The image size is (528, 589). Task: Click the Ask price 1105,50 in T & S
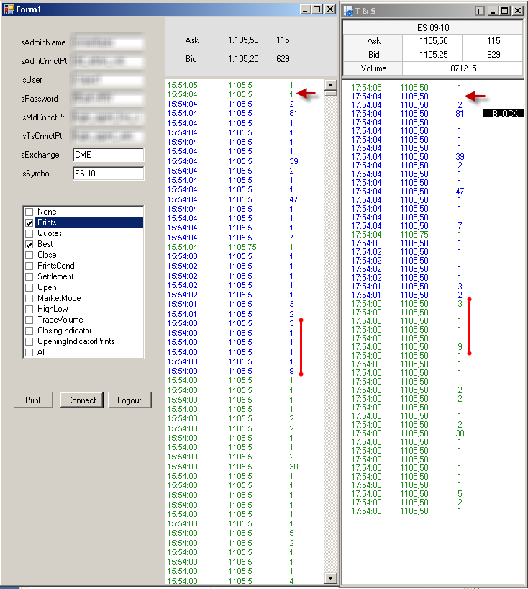click(433, 41)
